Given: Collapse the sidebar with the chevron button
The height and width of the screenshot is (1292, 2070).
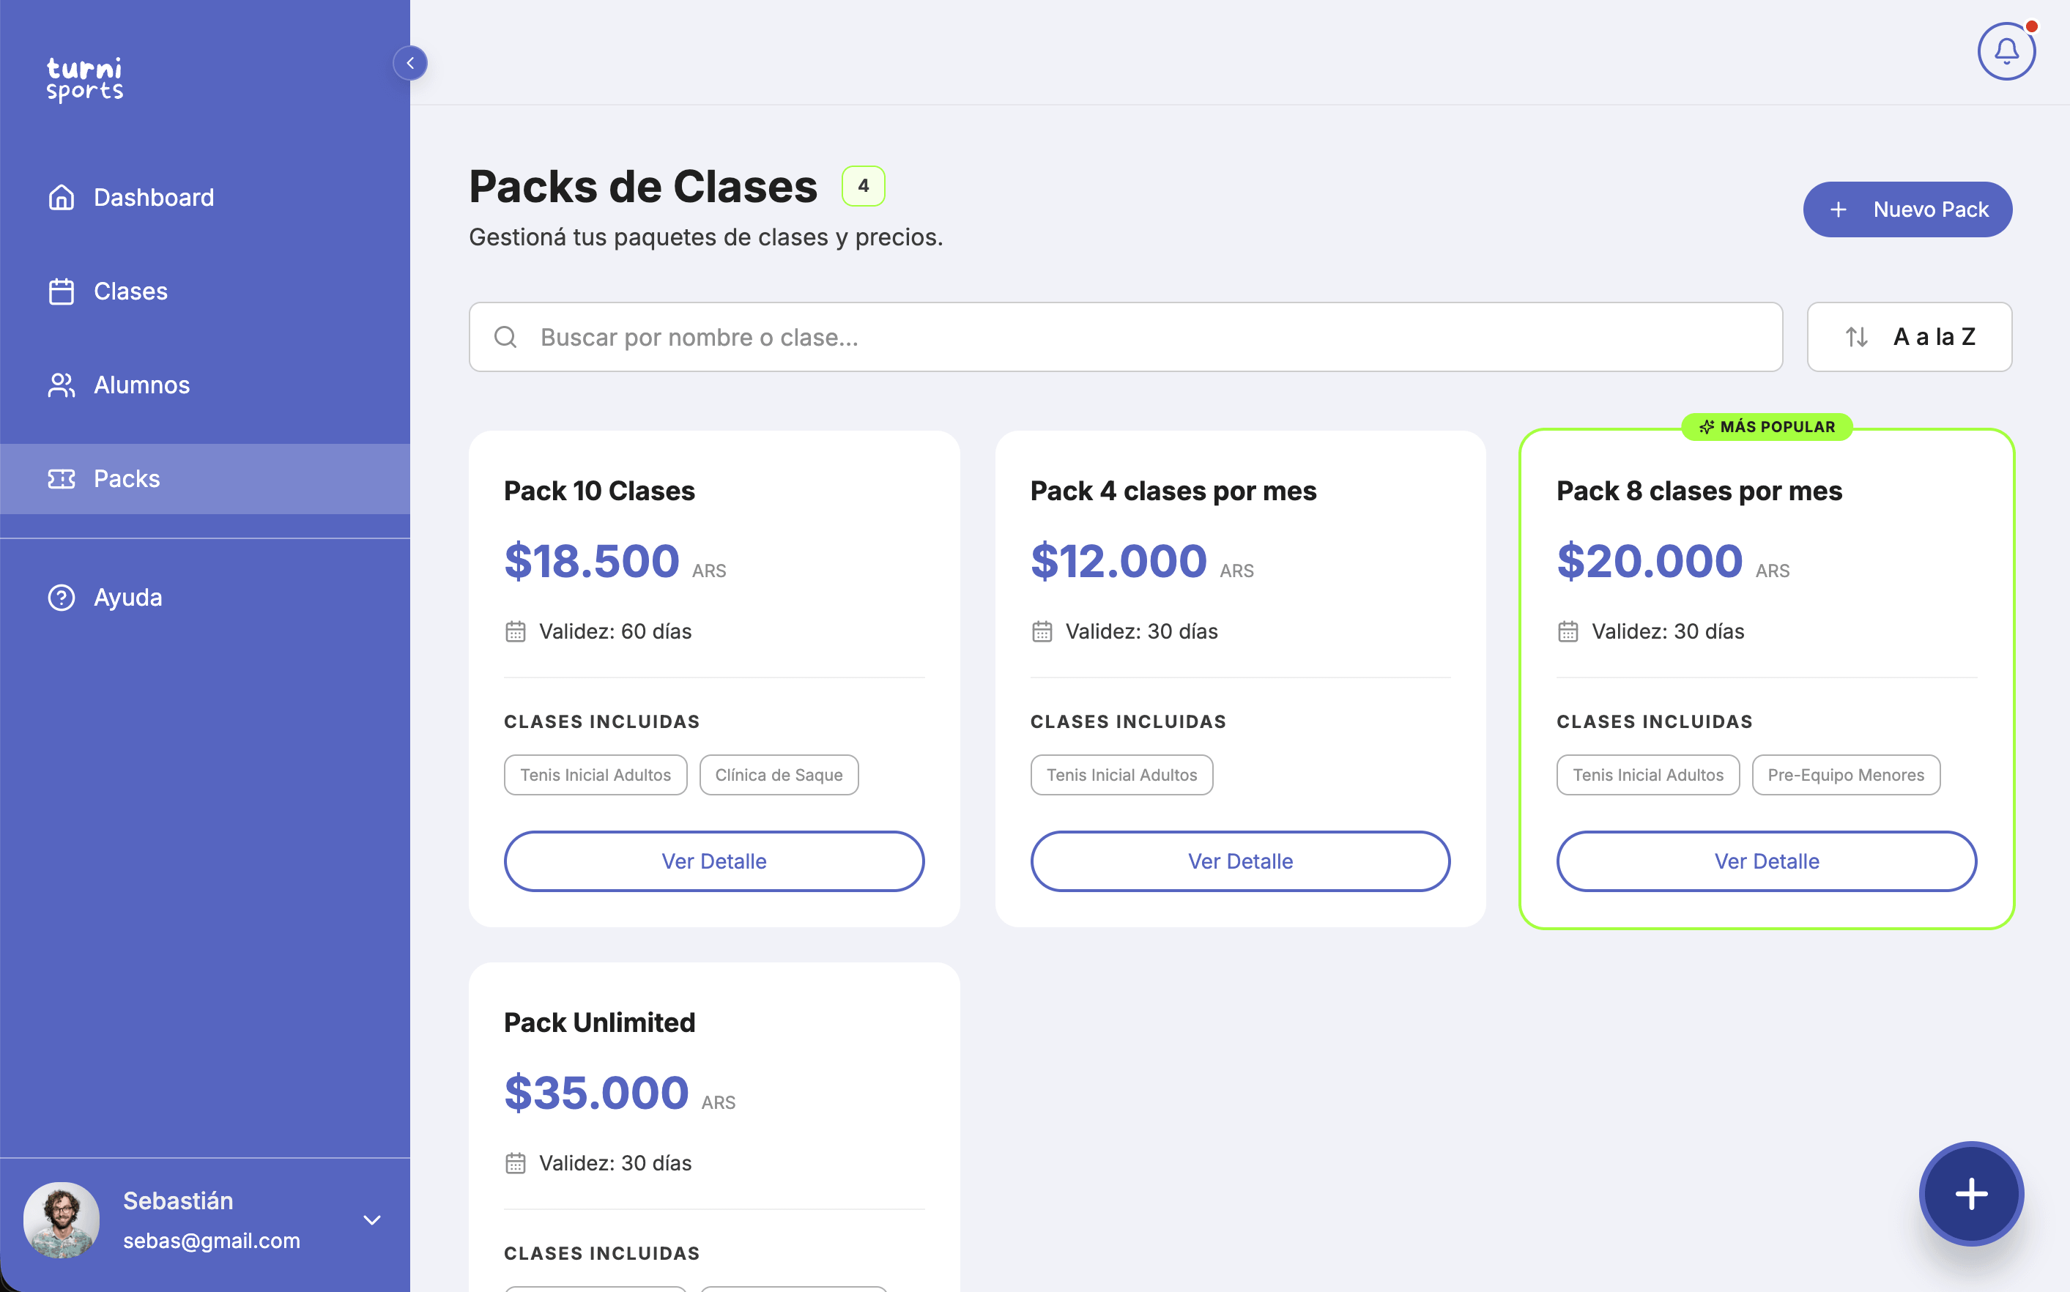Looking at the screenshot, I should [410, 63].
